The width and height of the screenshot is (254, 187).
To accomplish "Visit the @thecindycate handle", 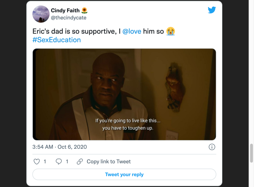I will [x=69, y=17].
